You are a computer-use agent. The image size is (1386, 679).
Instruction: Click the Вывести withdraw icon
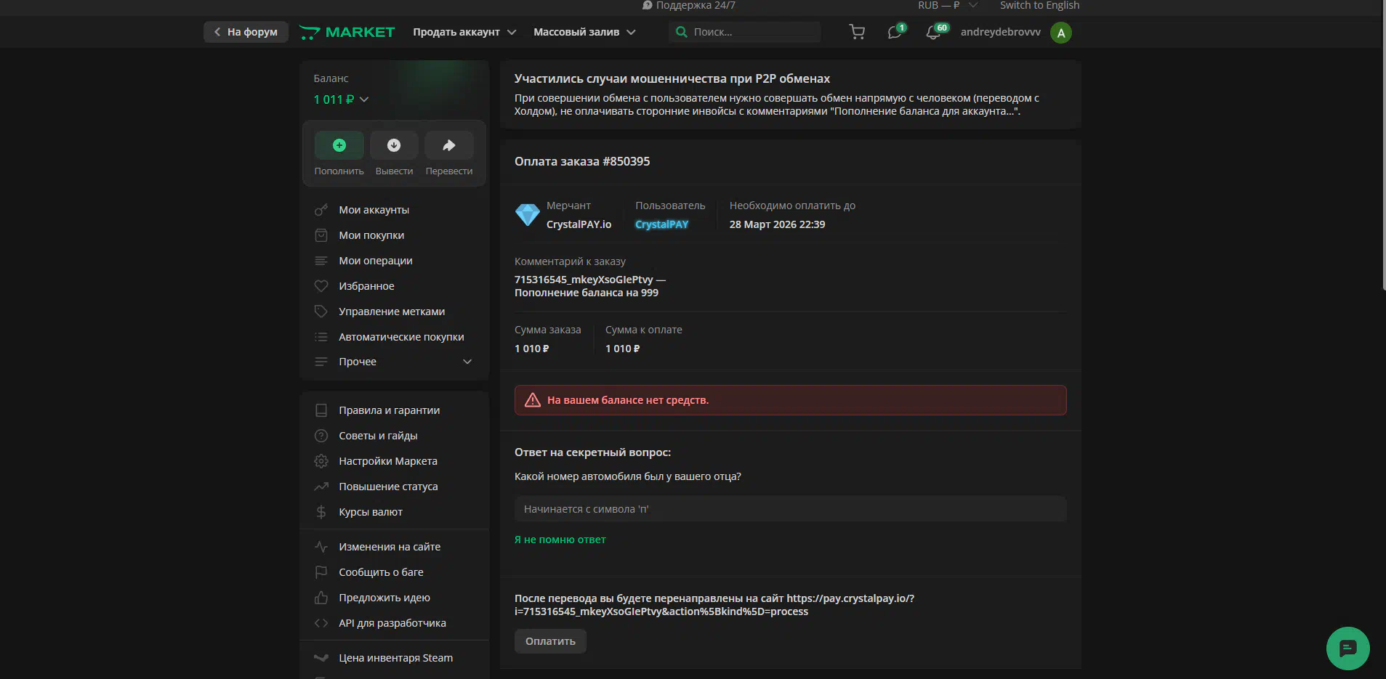pyautogui.click(x=394, y=145)
